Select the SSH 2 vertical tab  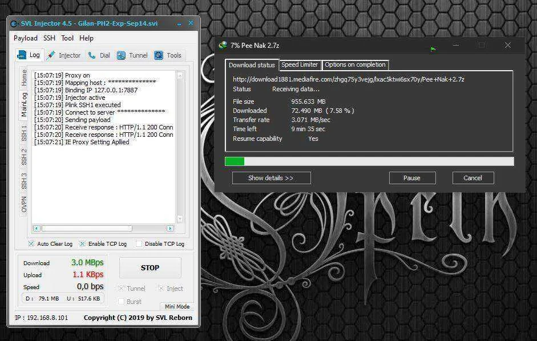pos(24,157)
